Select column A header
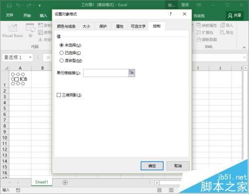Image resolution: width=249 pixels, height=194 pixels. click(20, 68)
